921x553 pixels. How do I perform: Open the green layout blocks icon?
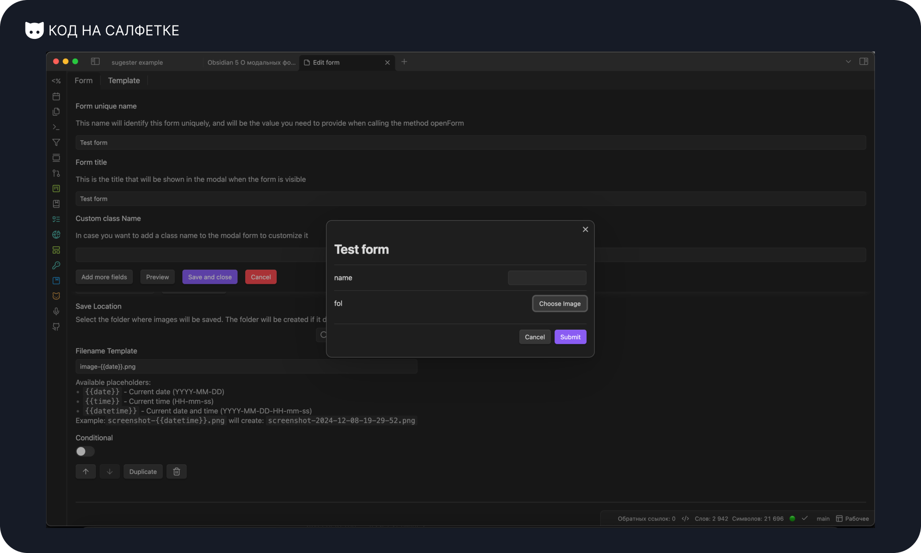click(56, 250)
